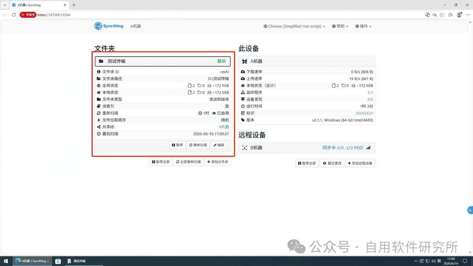
Task: Click the upload cloud icon beside 上传速率
Action: (243, 79)
